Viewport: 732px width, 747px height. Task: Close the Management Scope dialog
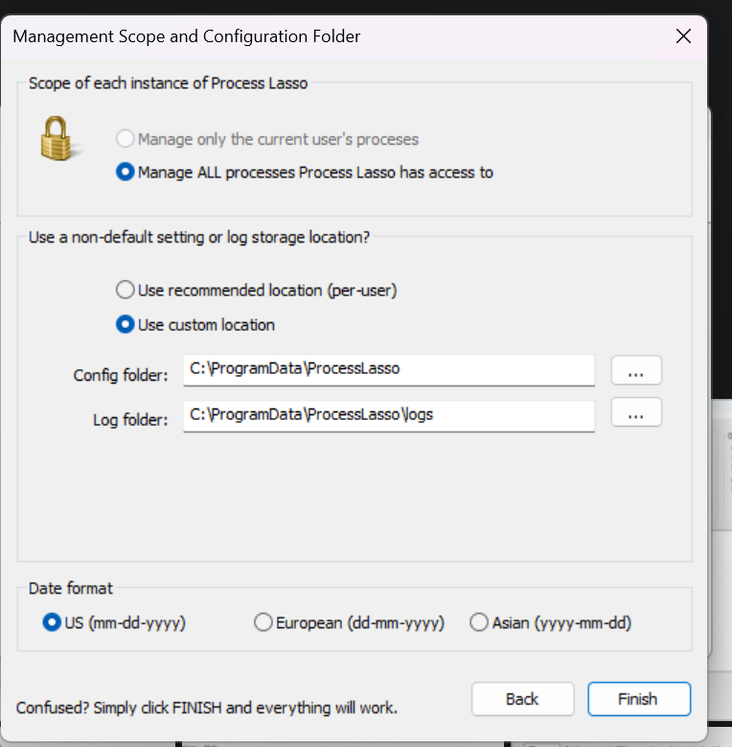(x=683, y=35)
